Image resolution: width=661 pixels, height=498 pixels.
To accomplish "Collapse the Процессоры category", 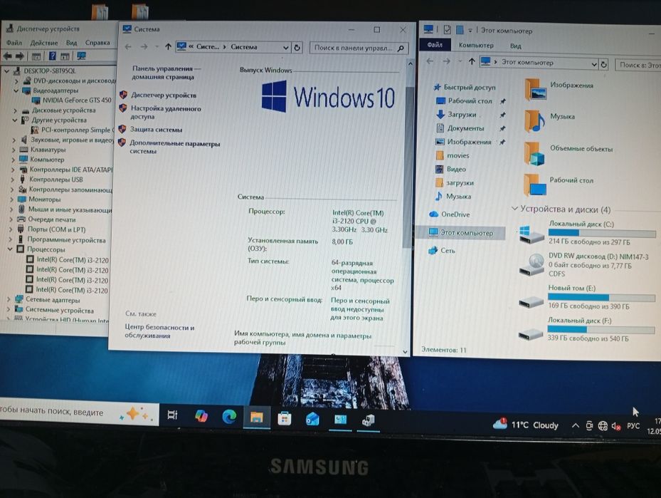I will coord(10,249).
